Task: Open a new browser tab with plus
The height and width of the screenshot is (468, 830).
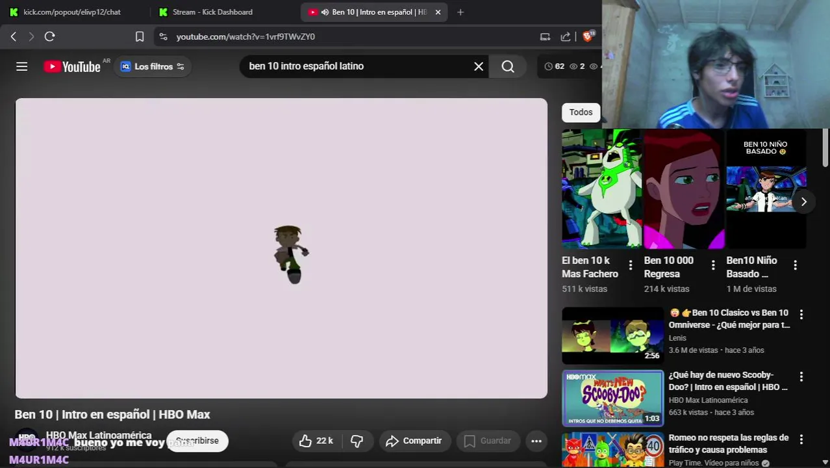Action: tap(460, 12)
